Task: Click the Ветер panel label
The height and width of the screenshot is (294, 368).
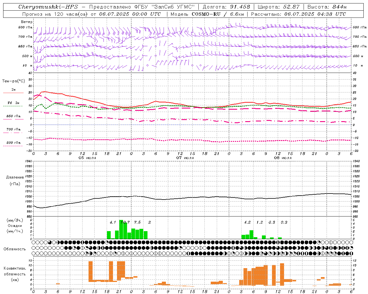Action: pos(27,22)
